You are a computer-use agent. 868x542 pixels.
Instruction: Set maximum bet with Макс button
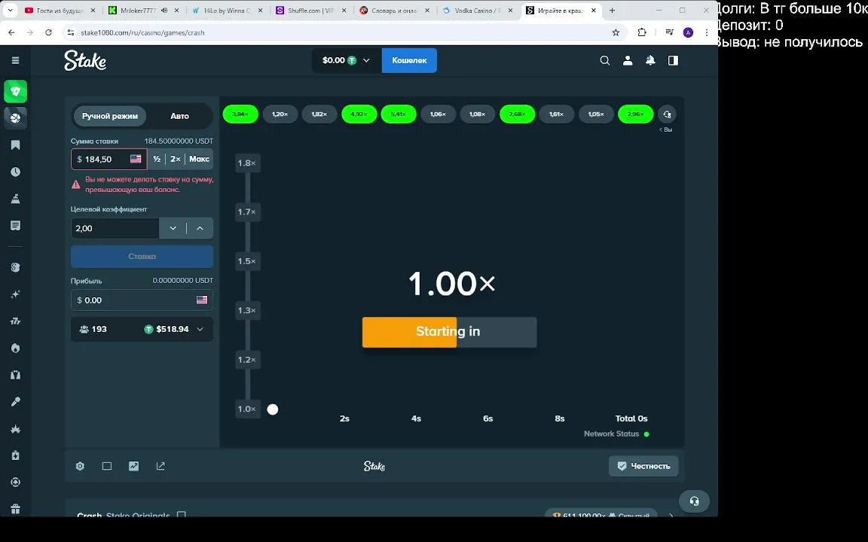[x=199, y=159]
